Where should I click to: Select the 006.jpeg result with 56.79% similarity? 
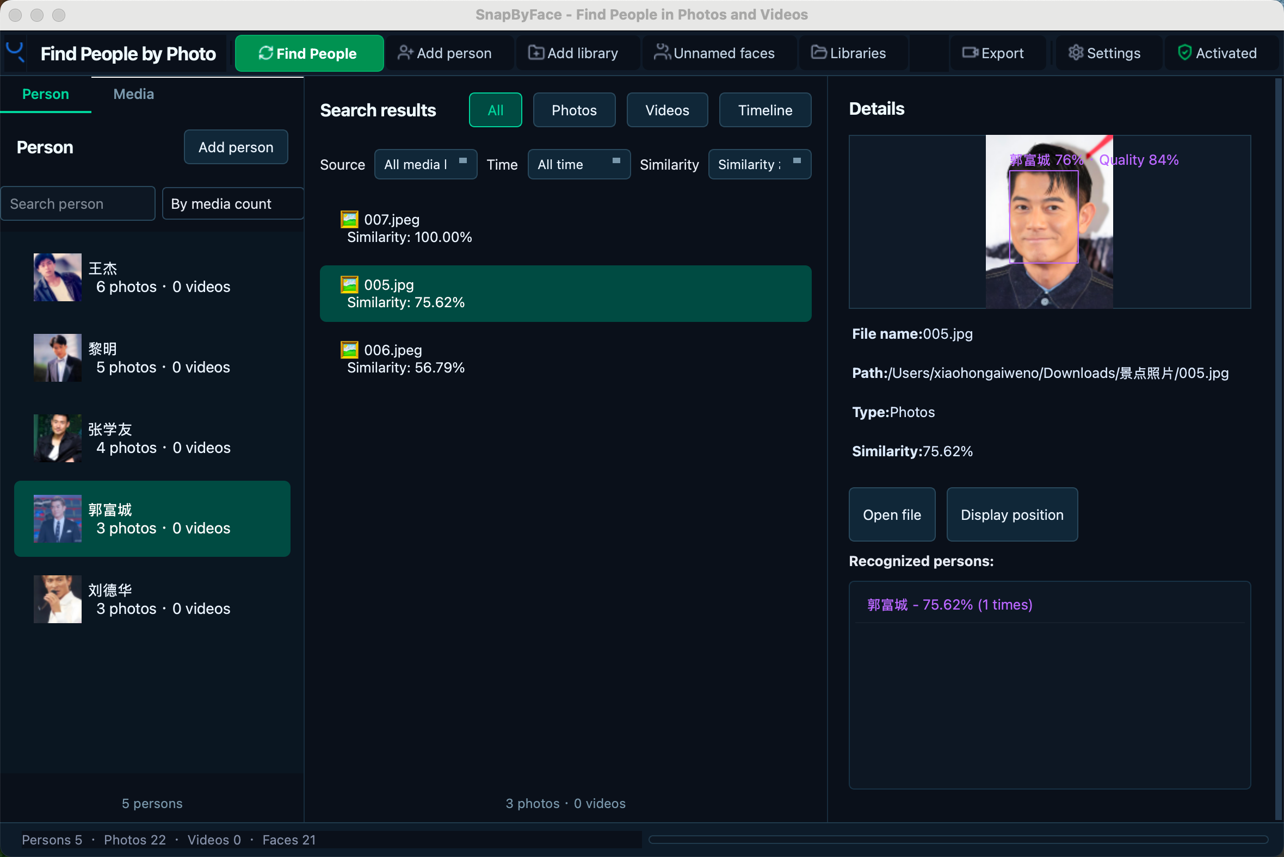(x=565, y=359)
